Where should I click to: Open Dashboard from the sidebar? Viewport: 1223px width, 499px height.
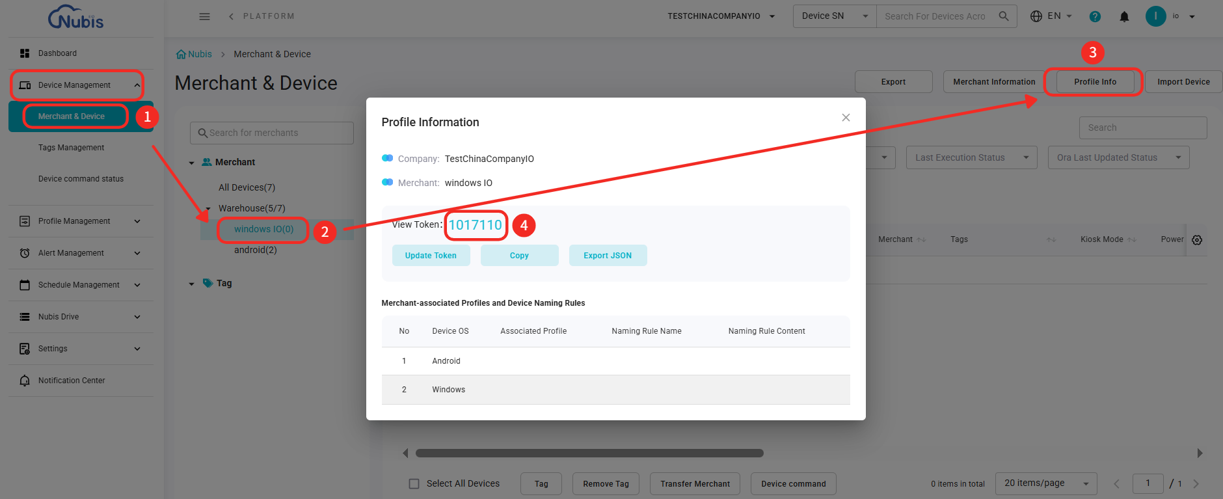tap(81, 53)
